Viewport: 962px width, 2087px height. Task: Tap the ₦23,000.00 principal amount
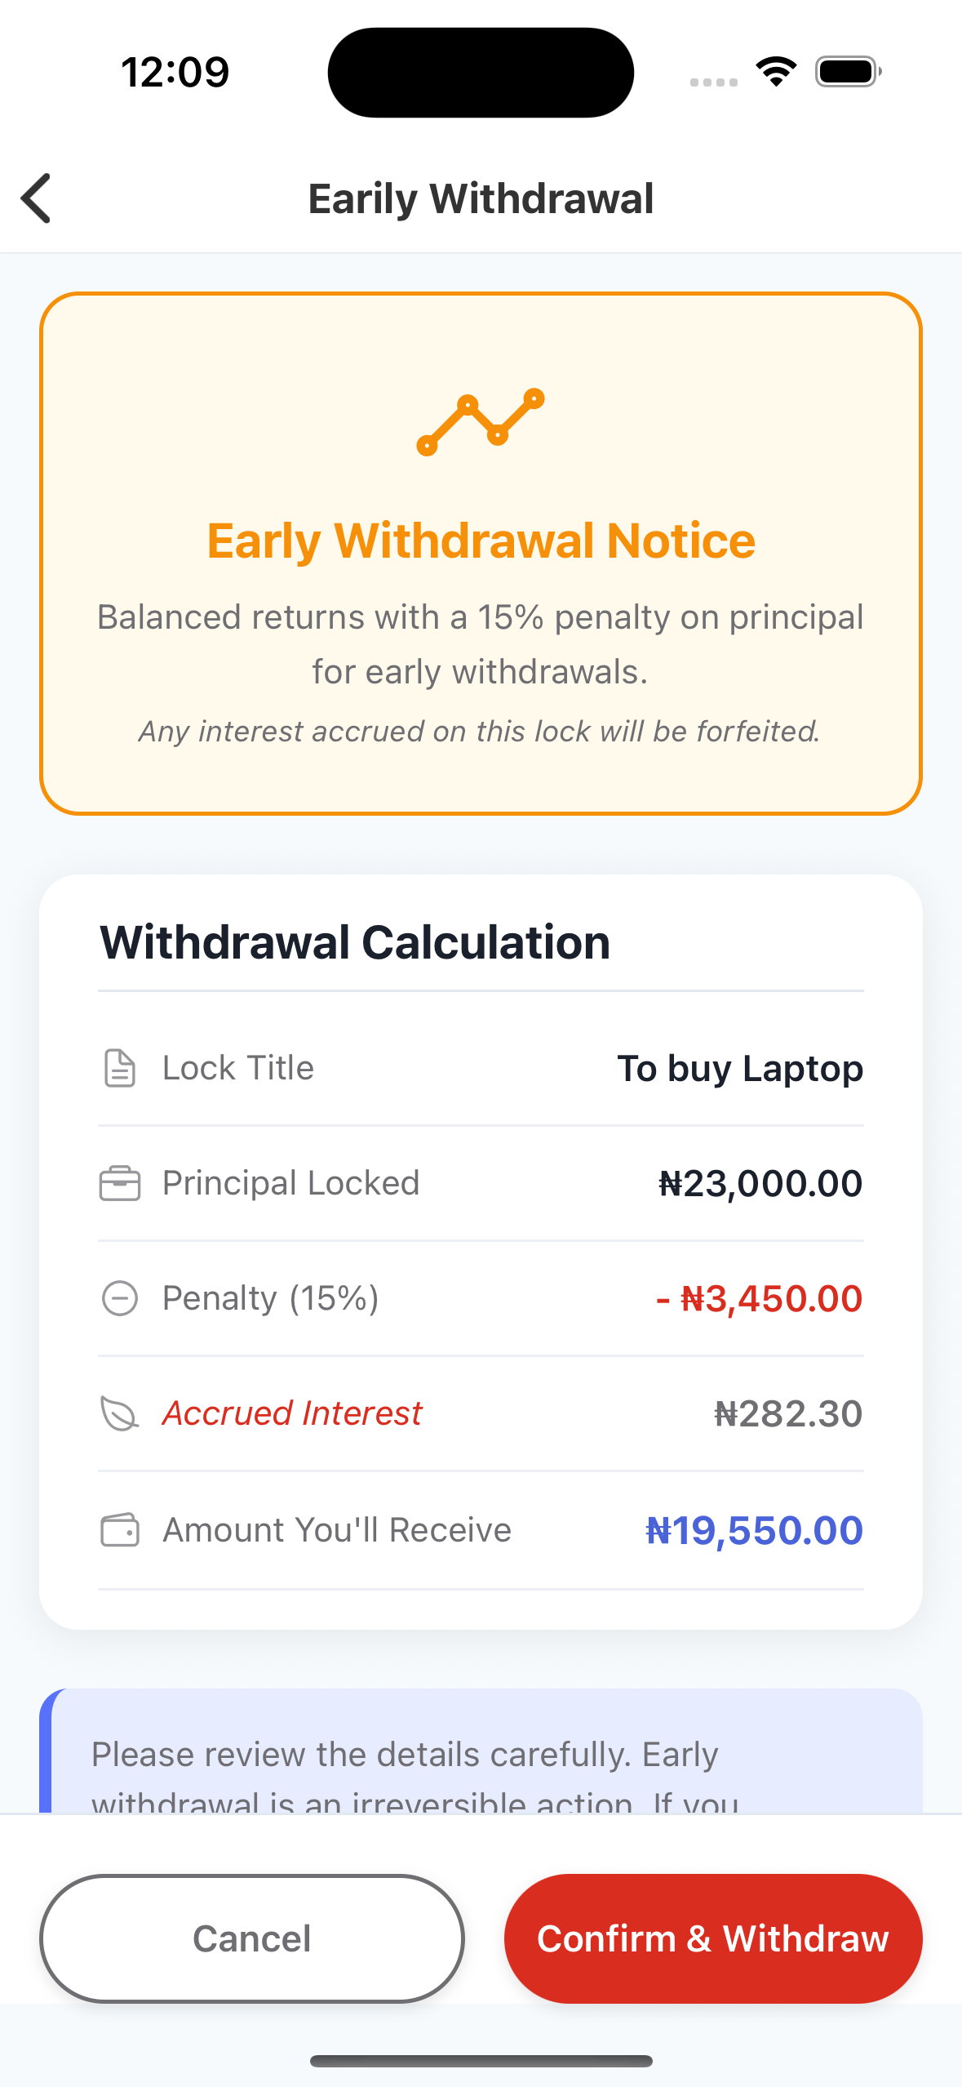tap(760, 1183)
